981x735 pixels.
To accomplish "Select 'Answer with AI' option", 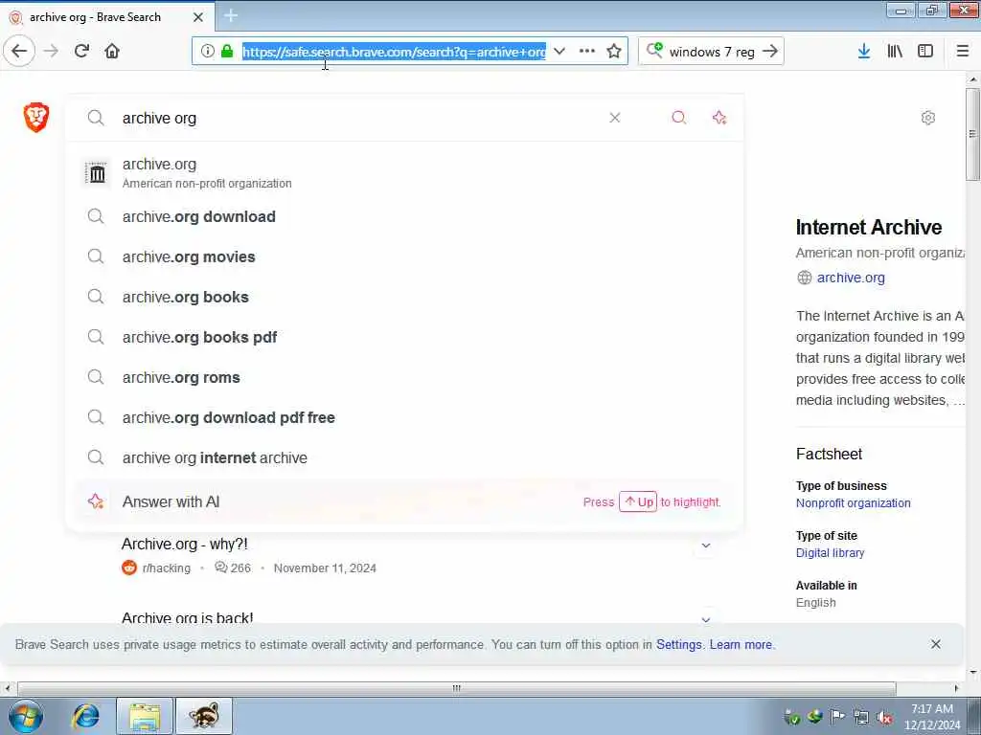I will 405,501.
